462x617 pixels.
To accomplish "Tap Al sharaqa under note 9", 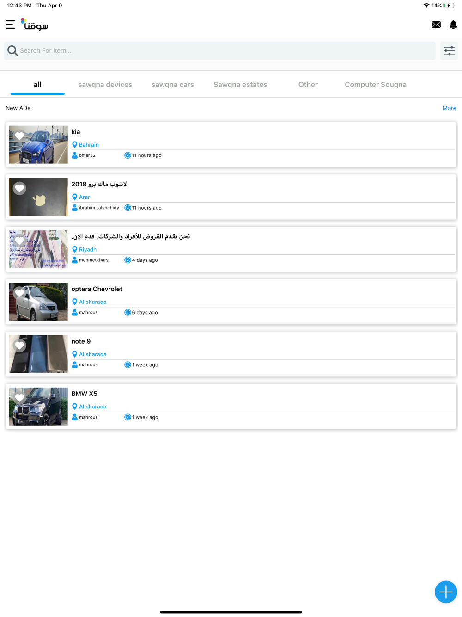I will point(92,354).
